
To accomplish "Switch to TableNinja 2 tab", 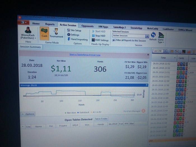I will pyautogui.click(x=120, y=27).
